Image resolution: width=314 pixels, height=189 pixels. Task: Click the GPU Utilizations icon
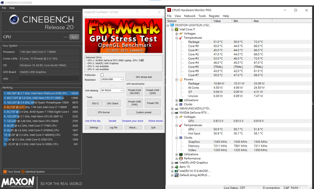pyautogui.click(x=181, y=155)
